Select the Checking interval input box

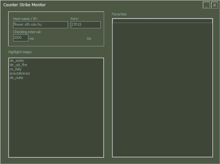[20, 38]
